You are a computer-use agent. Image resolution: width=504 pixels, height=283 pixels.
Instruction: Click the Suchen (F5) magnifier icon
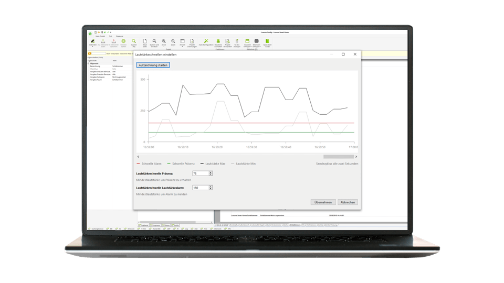134,41
